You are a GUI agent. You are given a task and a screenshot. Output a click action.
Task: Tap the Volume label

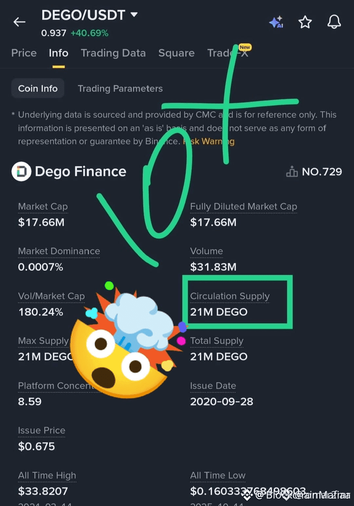click(x=206, y=251)
